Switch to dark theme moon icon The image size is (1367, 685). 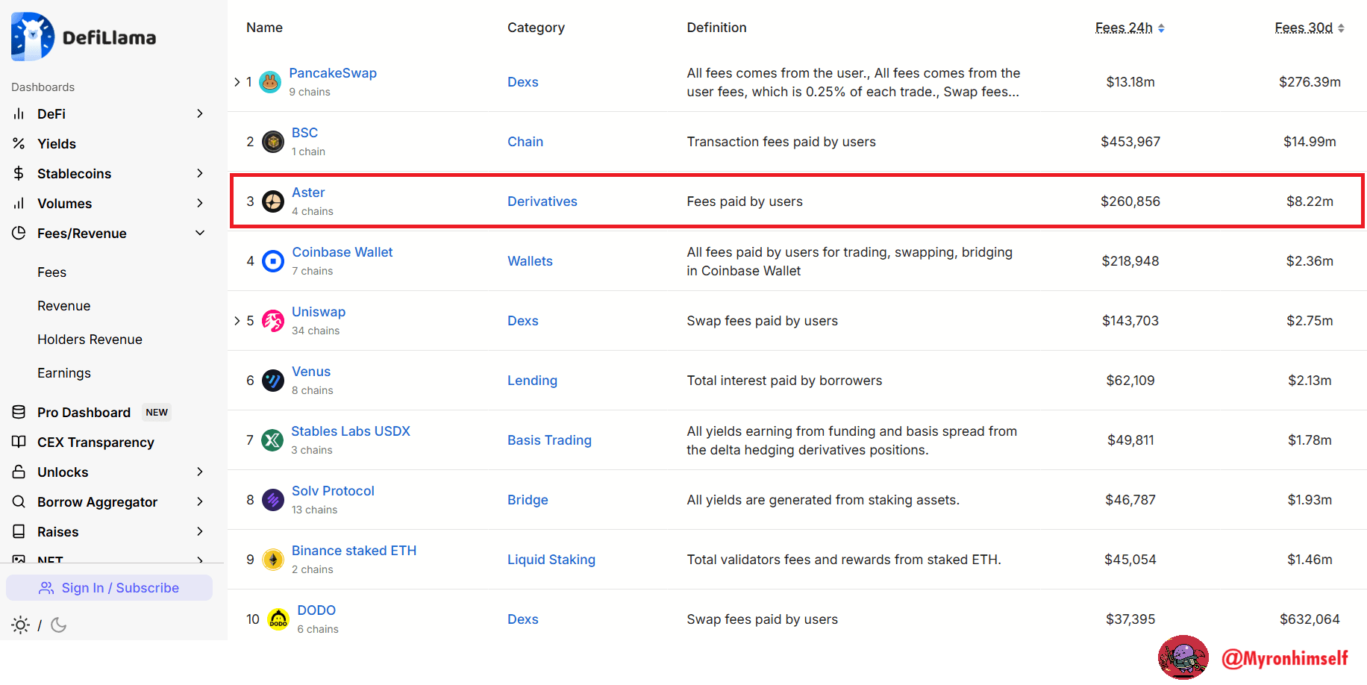point(59,625)
